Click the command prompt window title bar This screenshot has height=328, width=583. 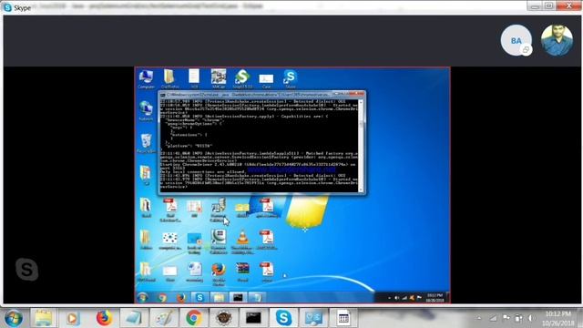pyautogui.click(x=247, y=95)
